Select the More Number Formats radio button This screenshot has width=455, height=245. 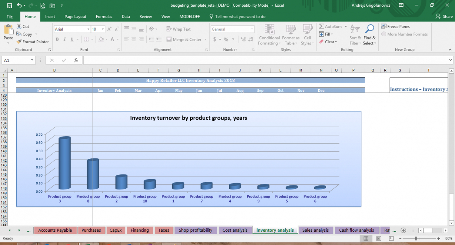[384, 34]
